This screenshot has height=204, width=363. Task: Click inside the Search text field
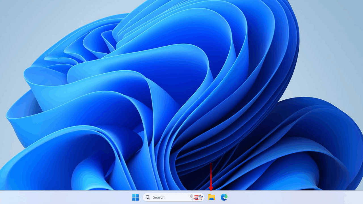(167, 197)
